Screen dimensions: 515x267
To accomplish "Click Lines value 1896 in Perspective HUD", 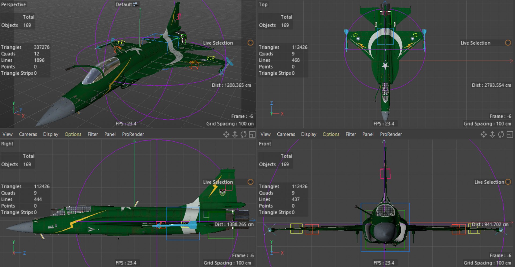I will (39, 60).
